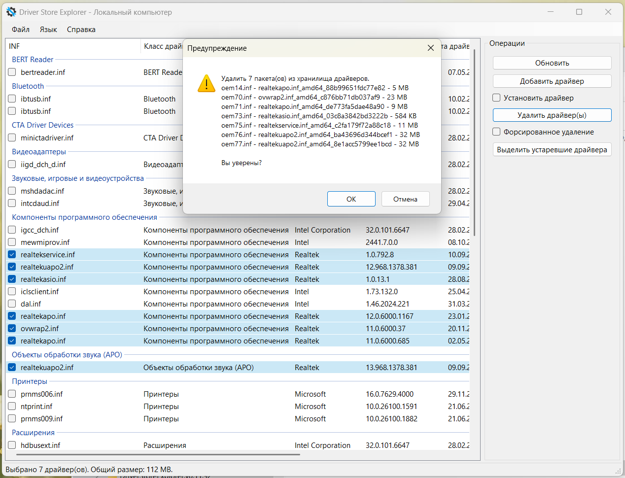Click the INF column header
625x478 pixels.
[x=73, y=46]
